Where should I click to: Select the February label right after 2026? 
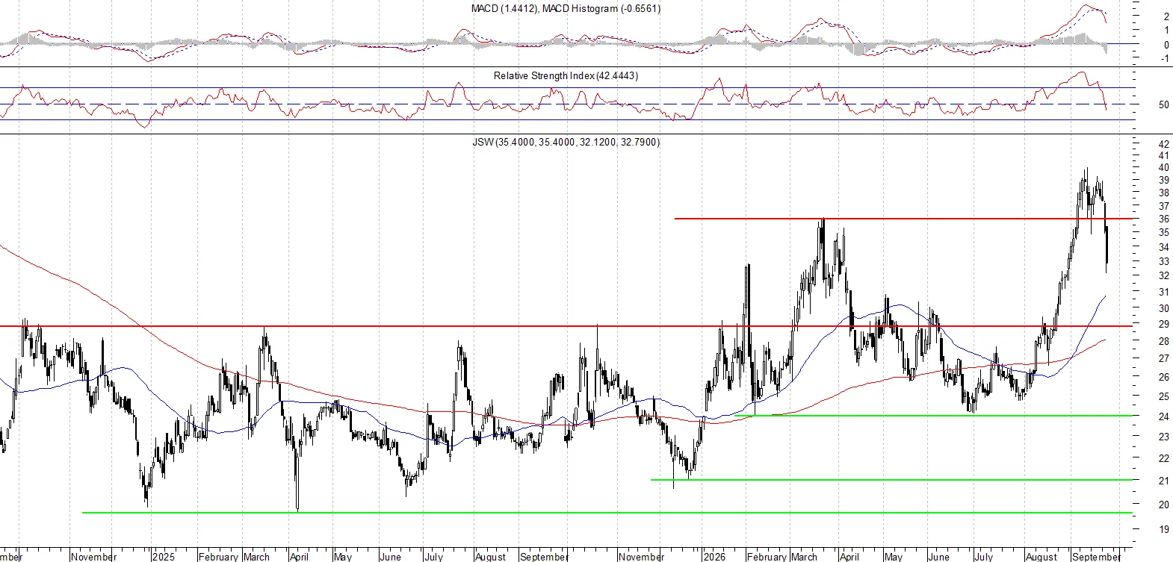[x=767, y=556]
